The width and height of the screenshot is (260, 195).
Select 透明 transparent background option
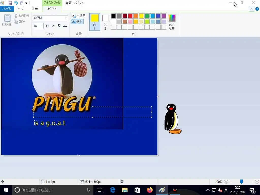(77, 21)
